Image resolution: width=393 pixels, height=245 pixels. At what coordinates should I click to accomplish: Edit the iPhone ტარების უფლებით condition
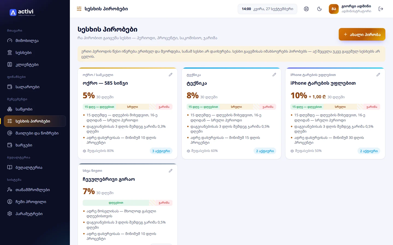tap(378, 75)
